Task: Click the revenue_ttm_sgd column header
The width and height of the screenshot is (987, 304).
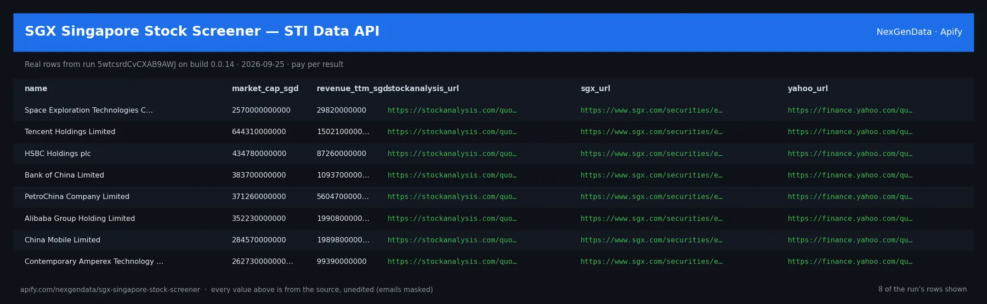Action: point(351,89)
